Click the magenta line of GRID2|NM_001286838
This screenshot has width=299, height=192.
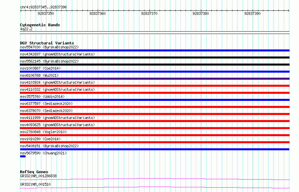coord(155,179)
